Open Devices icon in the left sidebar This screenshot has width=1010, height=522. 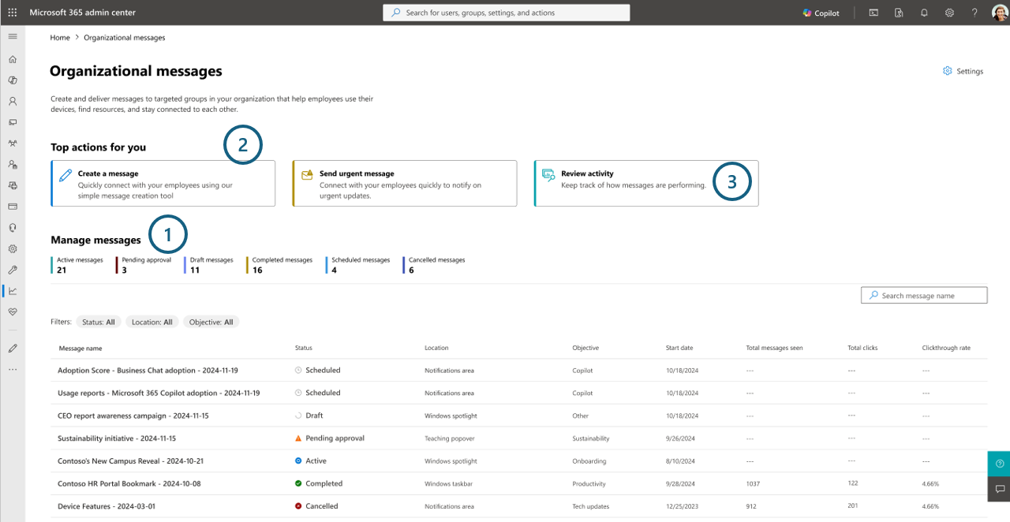(x=13, y=122)
